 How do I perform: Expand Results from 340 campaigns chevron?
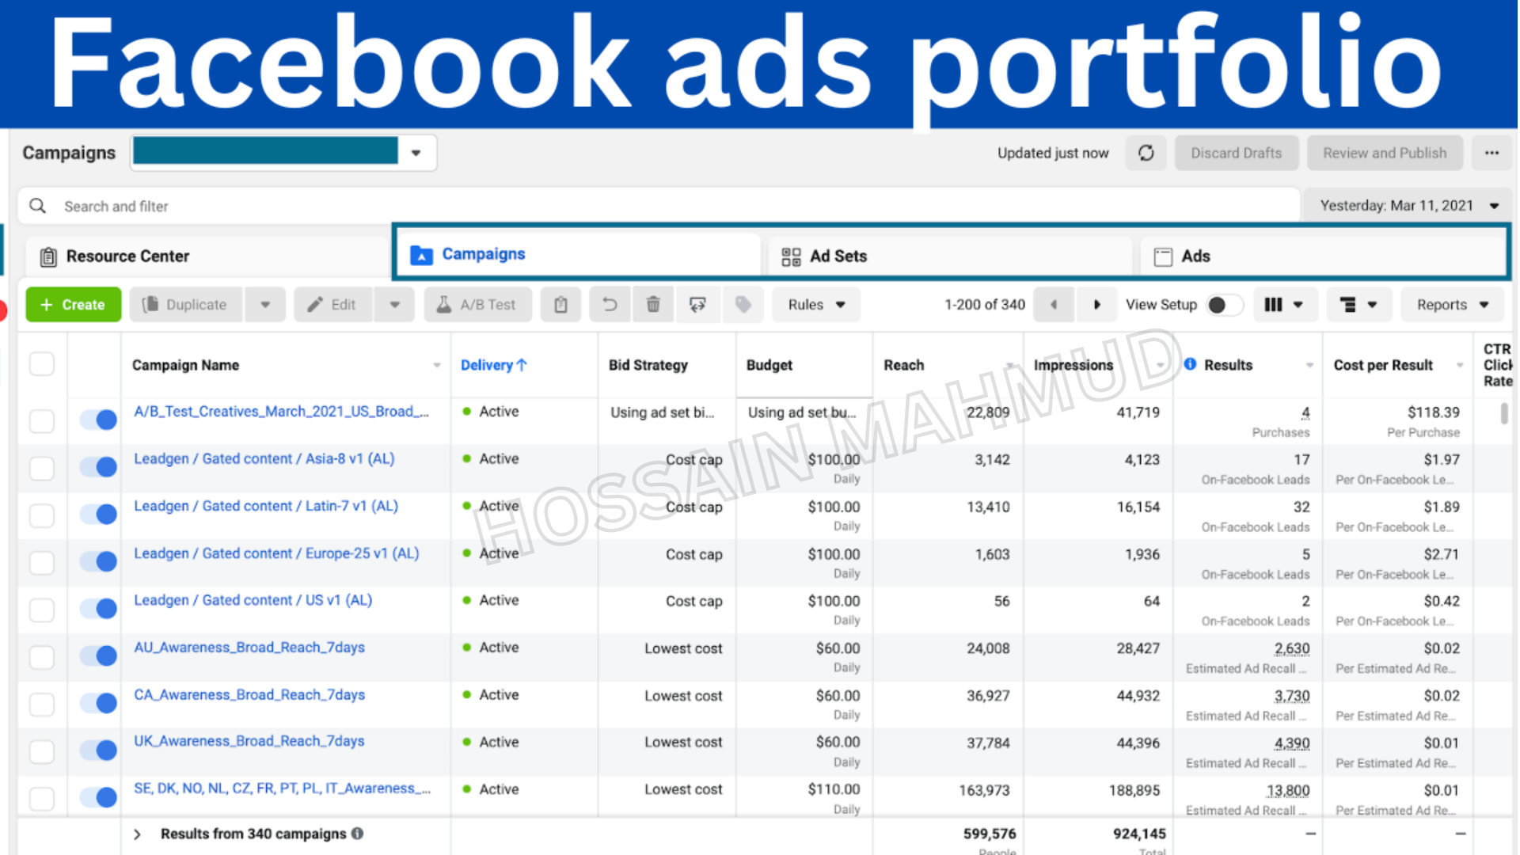[x=137, y=834]
